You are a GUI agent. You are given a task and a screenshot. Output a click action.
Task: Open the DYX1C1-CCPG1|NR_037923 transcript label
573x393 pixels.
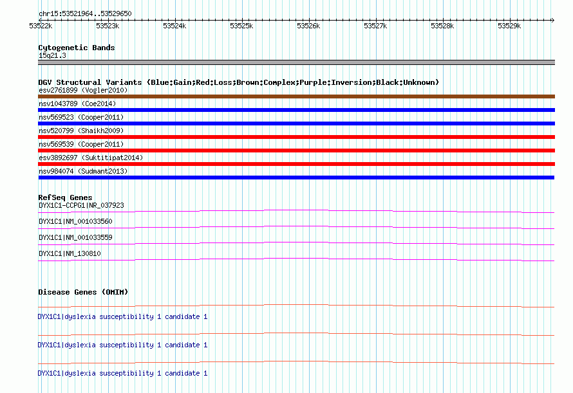click(x=81, y=205)
